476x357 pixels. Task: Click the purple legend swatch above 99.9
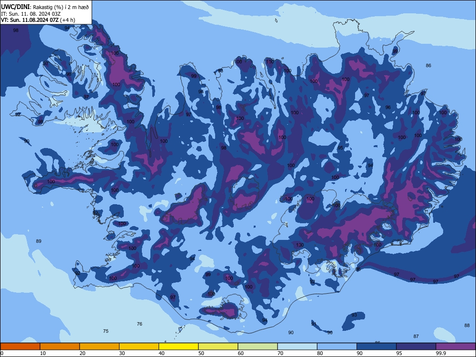[x=456, y=347]
